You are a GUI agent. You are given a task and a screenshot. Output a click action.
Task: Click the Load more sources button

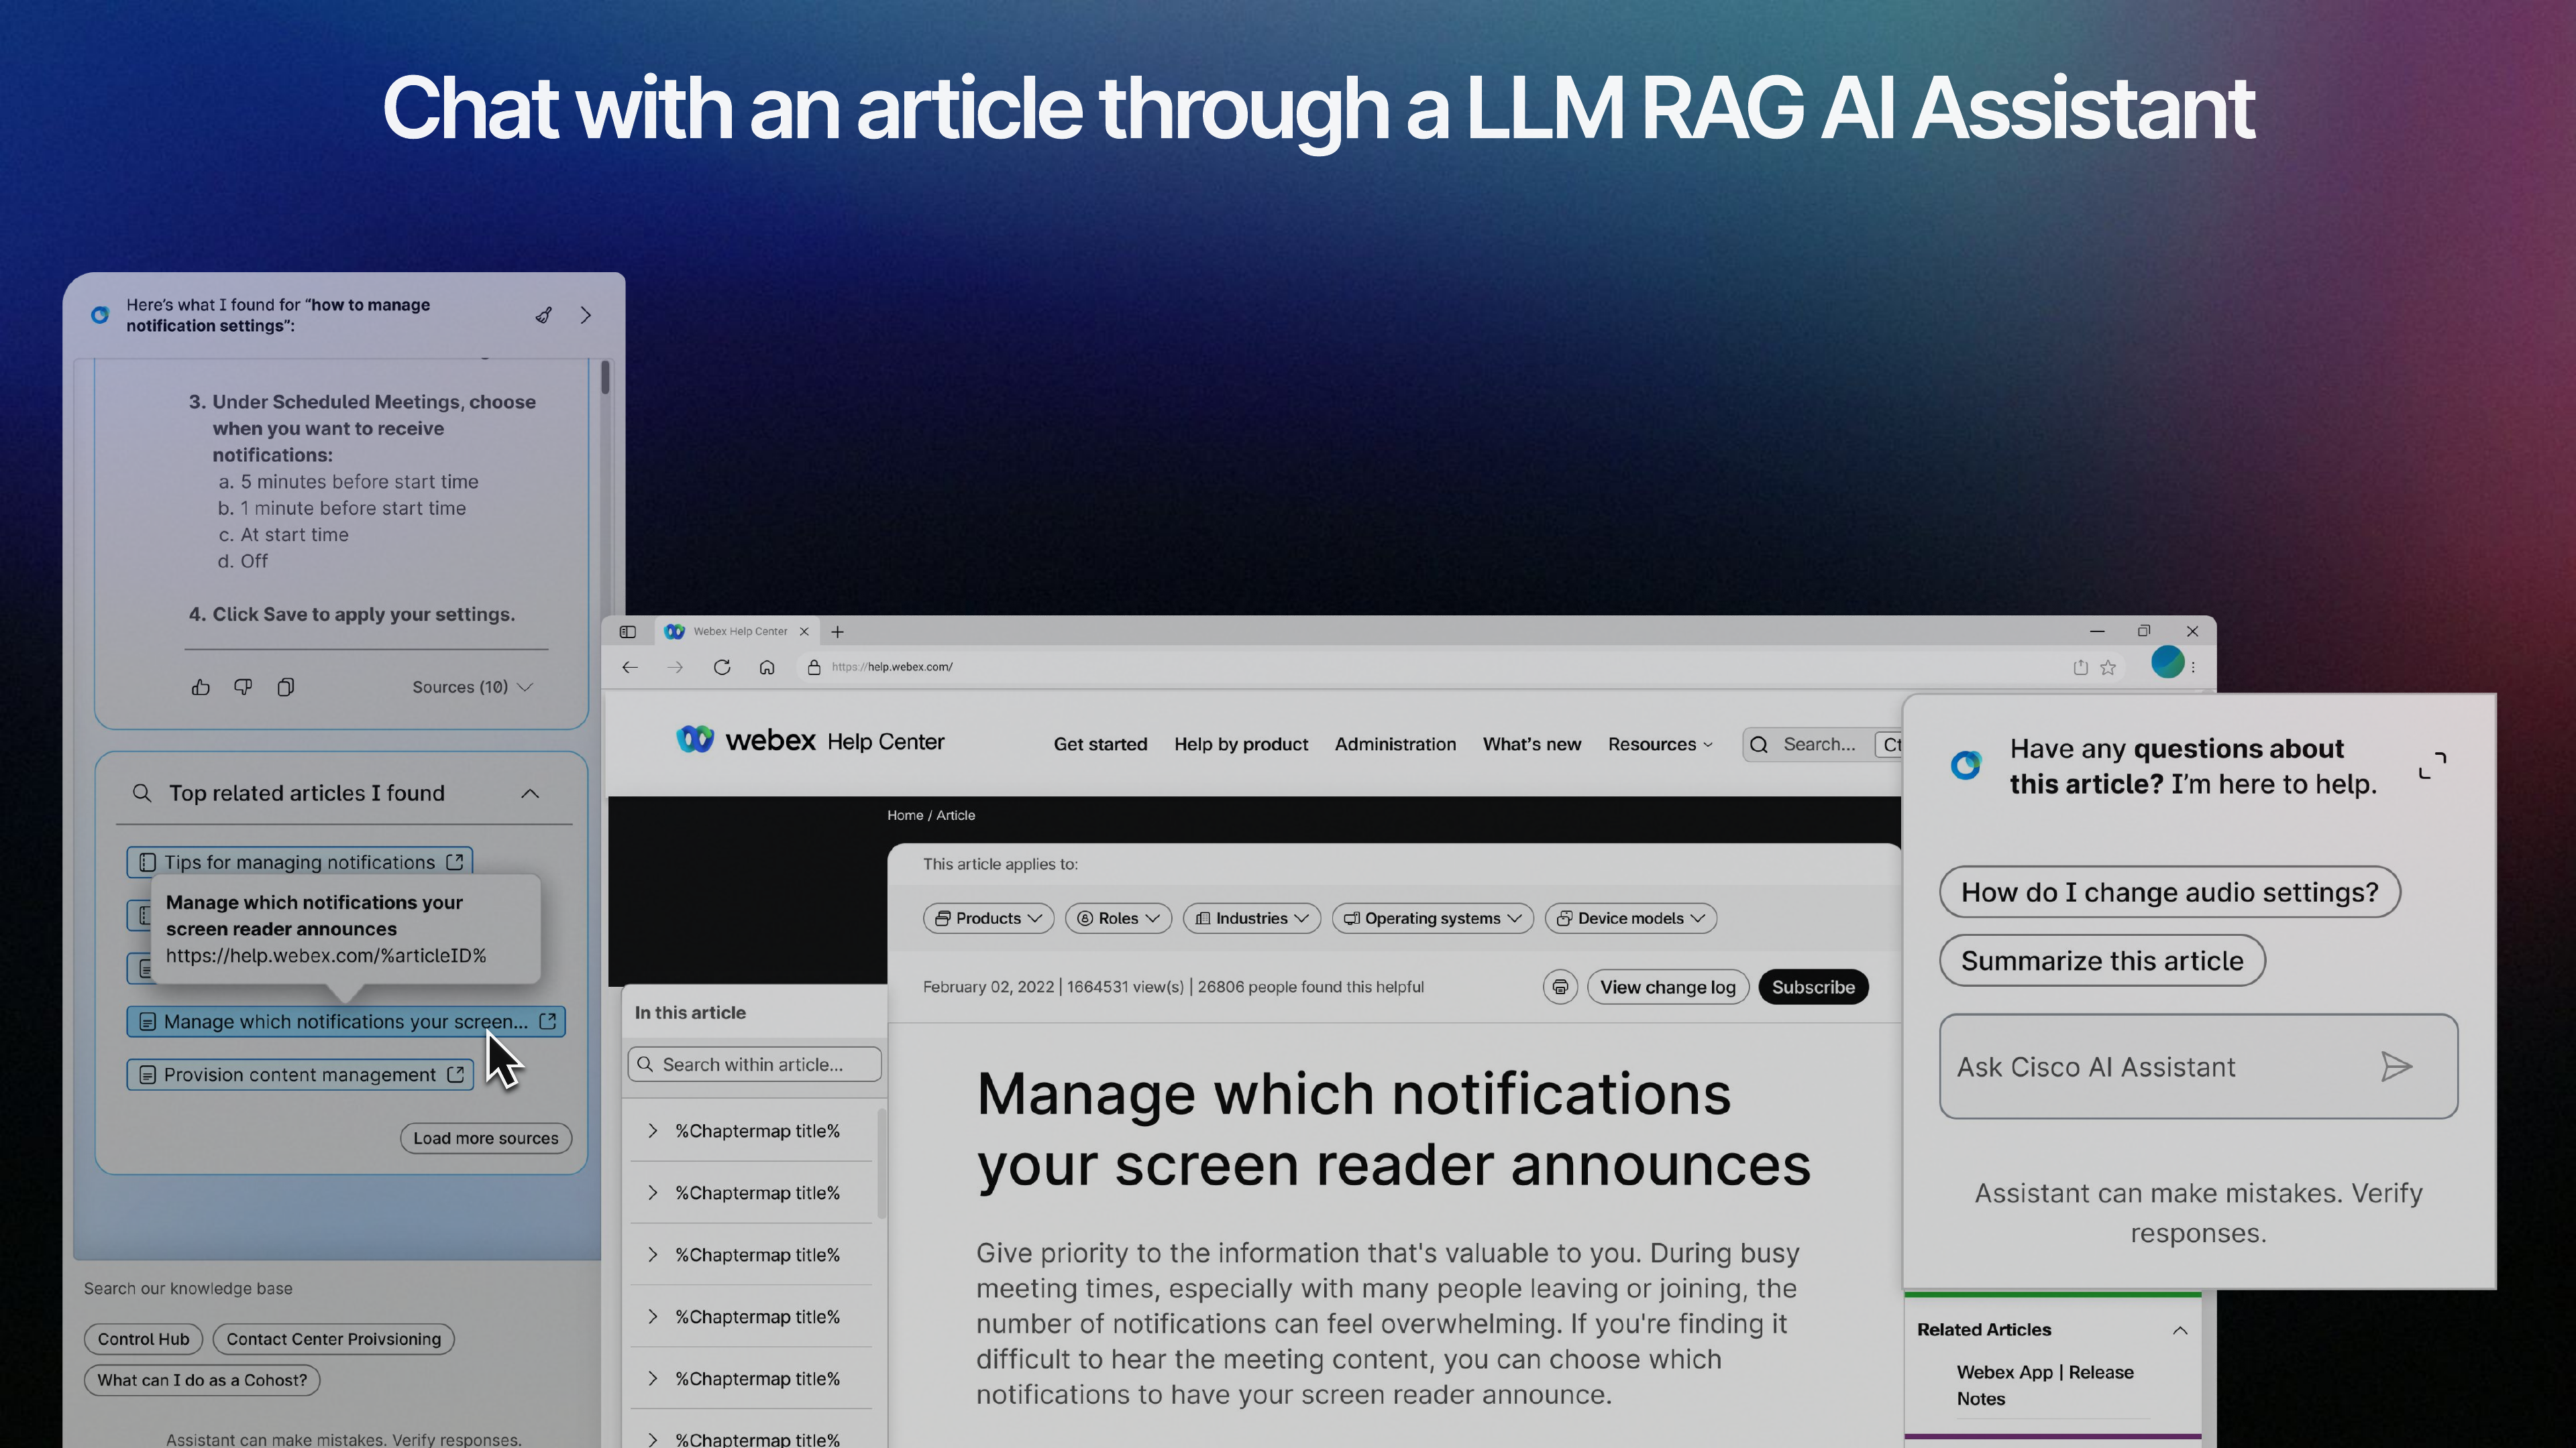coord(485,1137)
